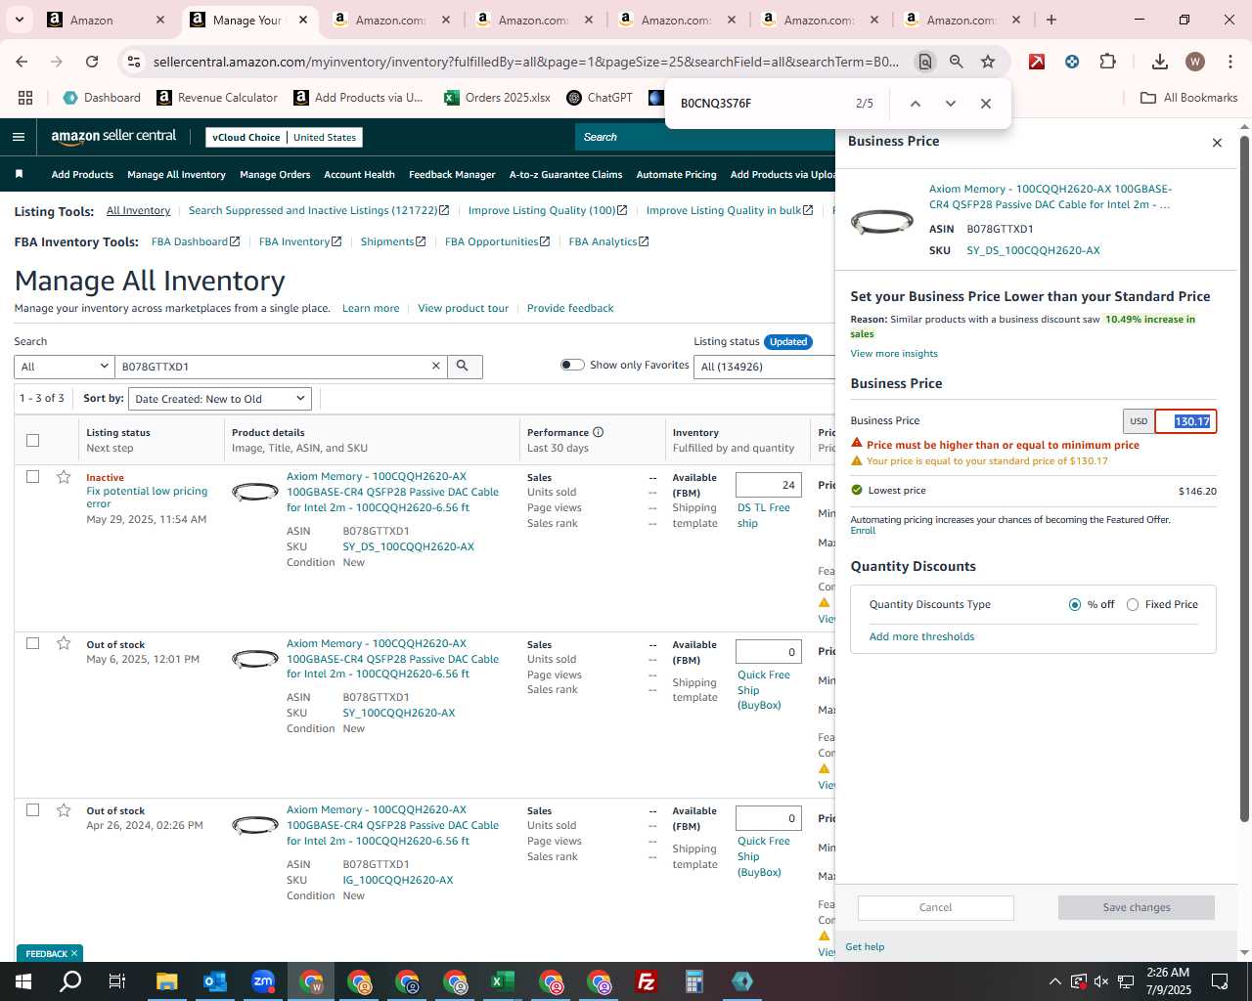Favorite the SY_DS_100CQQH2620-AX listing star

[64, 477]
